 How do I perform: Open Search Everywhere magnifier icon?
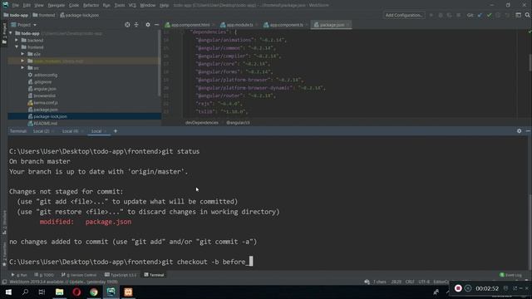tap(527, 15)
